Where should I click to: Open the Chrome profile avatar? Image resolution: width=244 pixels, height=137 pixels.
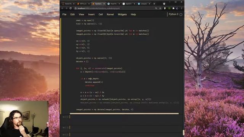click(x=177, y=8)
